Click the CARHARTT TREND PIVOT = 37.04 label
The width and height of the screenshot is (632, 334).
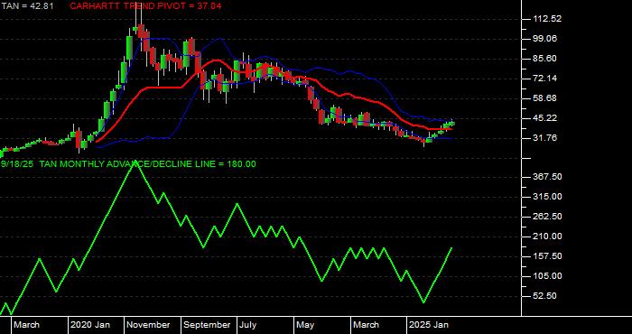pos(145,6)
